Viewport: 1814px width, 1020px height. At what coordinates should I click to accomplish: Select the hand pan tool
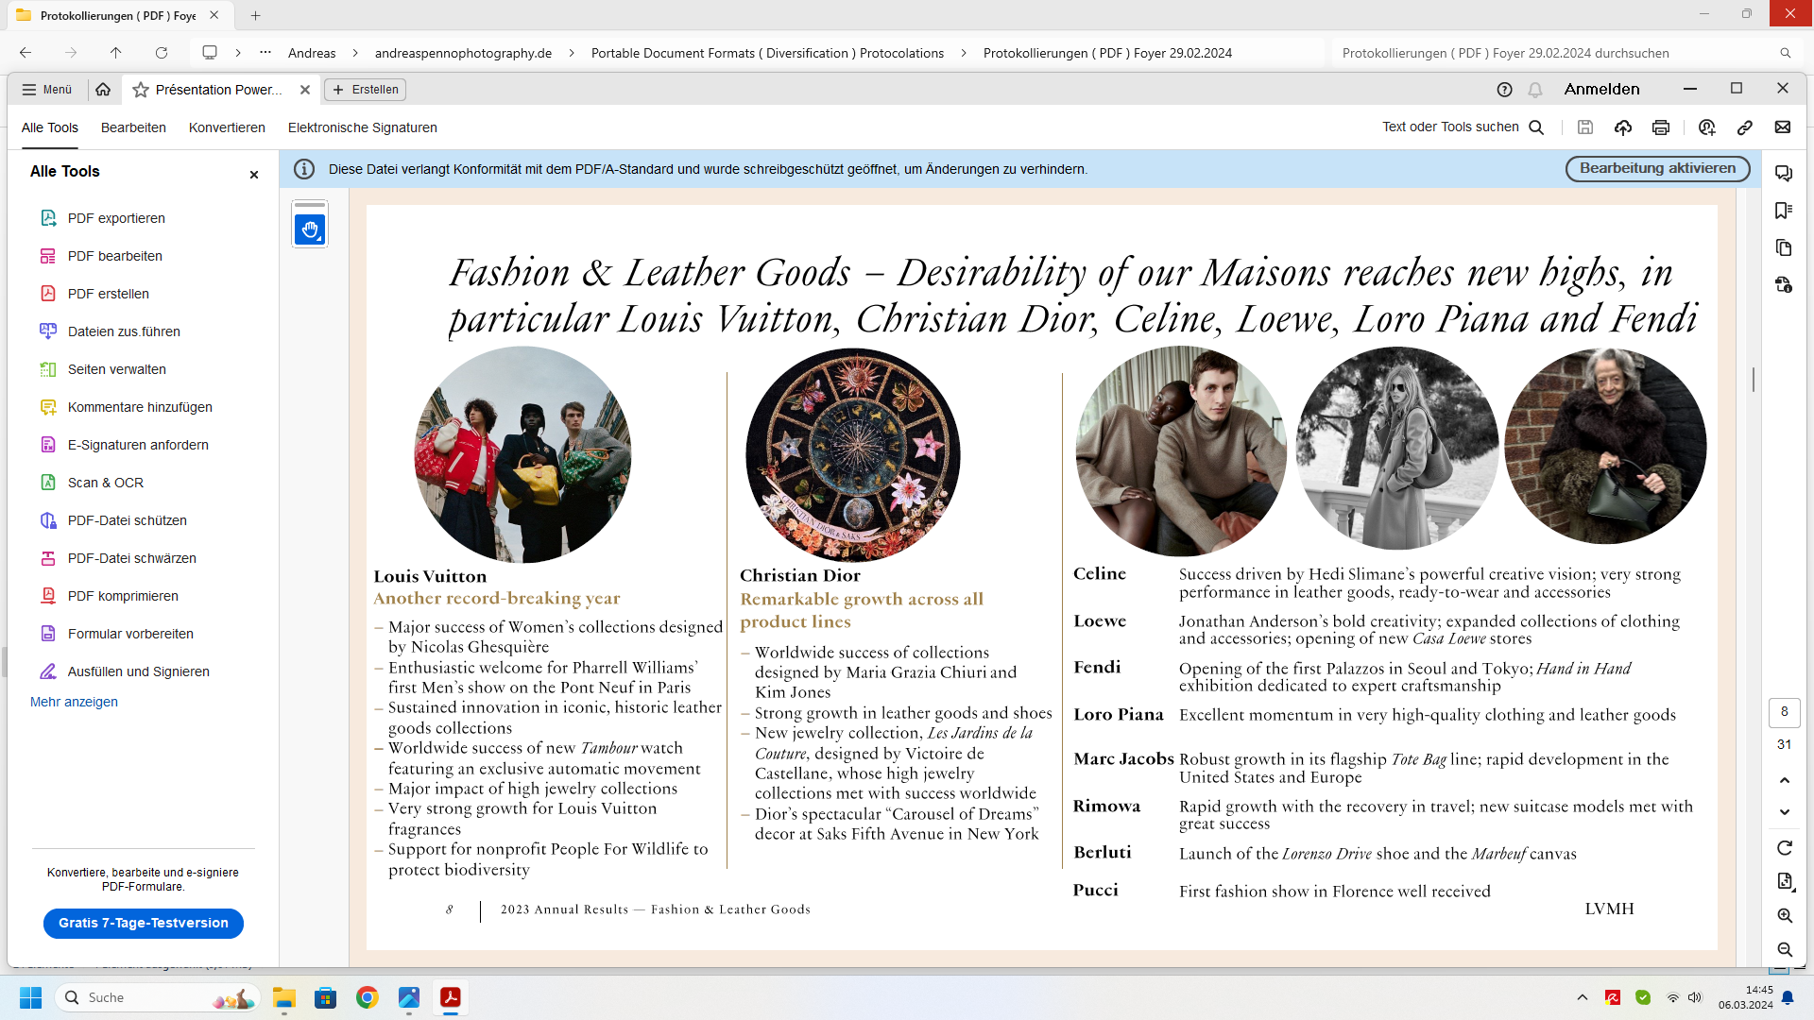point(310,229)
